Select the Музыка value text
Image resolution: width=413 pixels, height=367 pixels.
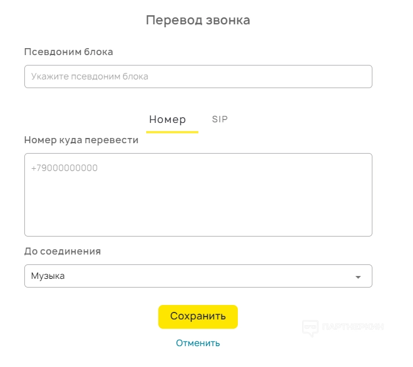(48, 276)
